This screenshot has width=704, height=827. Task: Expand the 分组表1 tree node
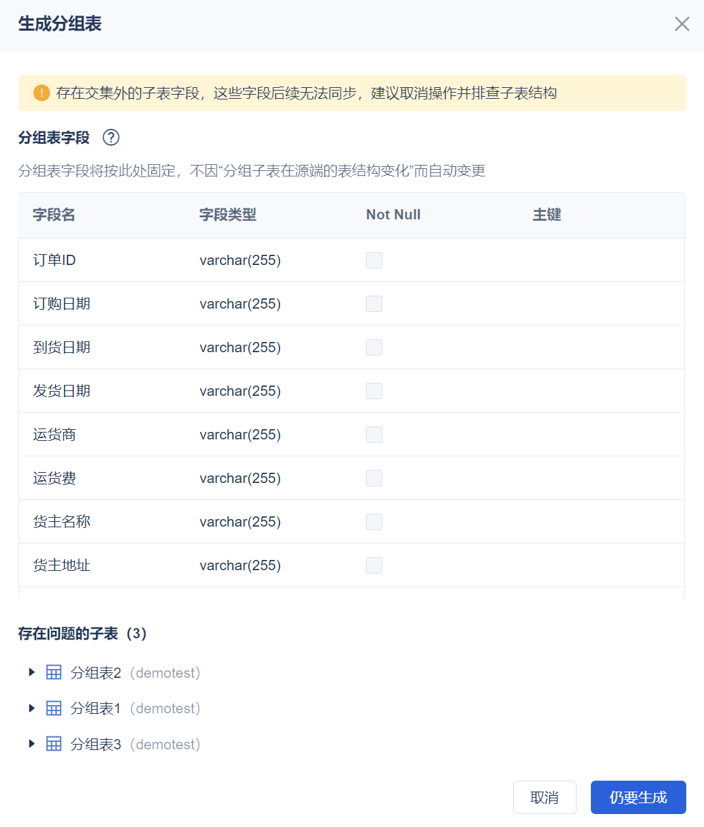coord(31,708)
